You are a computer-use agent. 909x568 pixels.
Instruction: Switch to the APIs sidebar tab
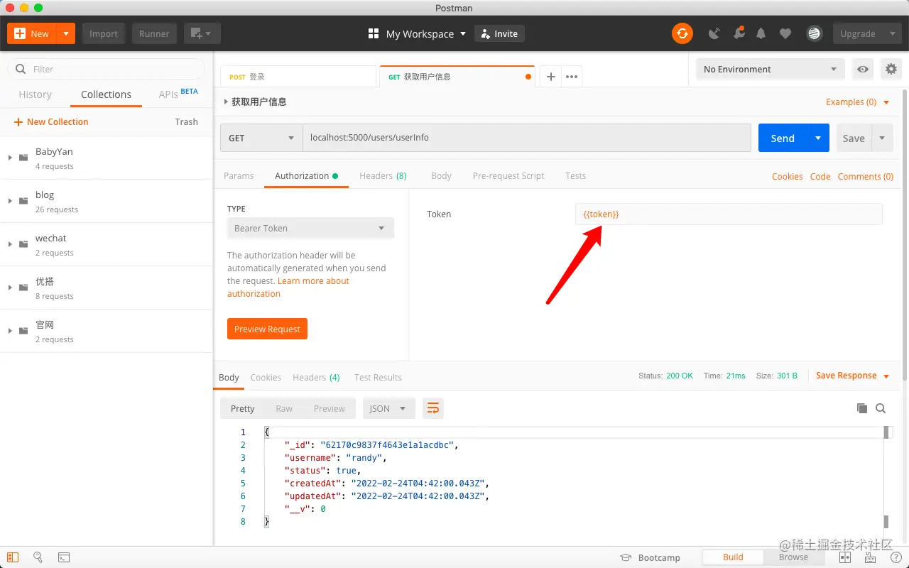(x=178, y=94)
